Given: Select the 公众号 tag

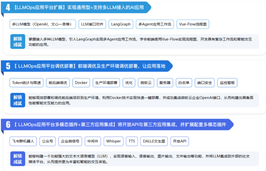Looking at the screenshot, I should pyautogui.click(x=48, y=141).
